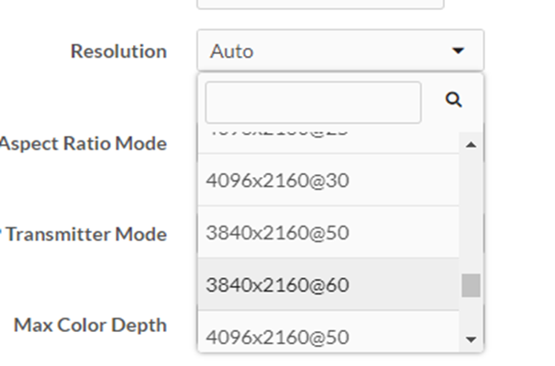Screen dimensions: 555x366
Task: Select the 3840x2160@50 resolution option
Action: (328, 232)
